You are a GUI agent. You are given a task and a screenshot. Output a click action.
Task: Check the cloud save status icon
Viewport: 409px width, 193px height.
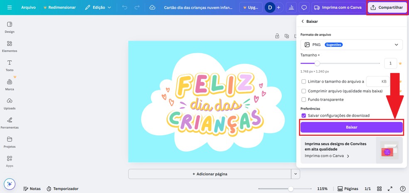(x=152, y=7)
